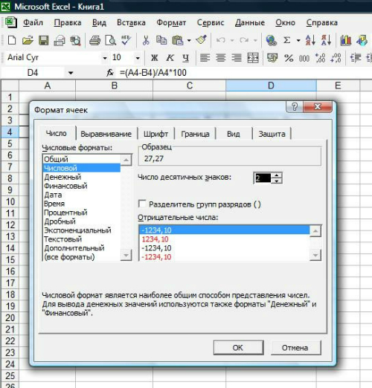Open the font size 10 dropdown
Image resolution: width=372 pixels, height=388 pixels.
click(138, 58)
